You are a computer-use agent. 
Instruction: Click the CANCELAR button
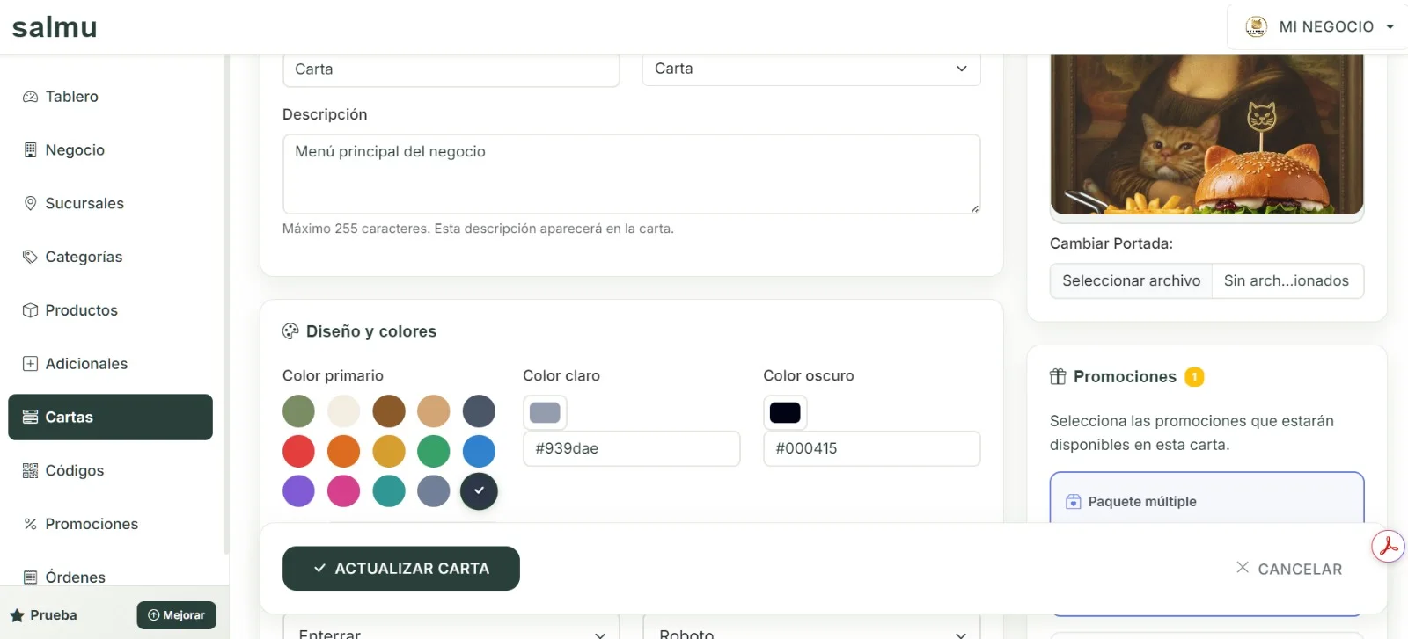(1289, 569)
